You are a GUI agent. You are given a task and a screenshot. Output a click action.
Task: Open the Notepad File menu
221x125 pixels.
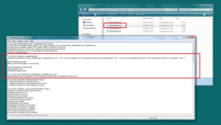[9, 41]
